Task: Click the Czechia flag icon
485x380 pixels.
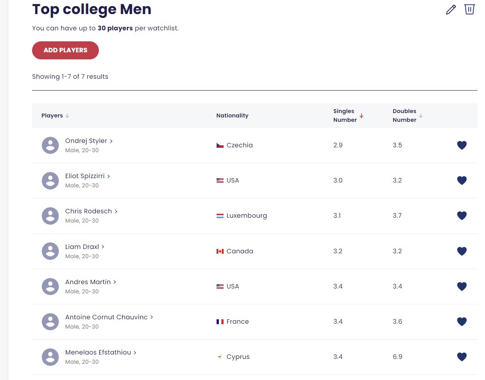Action: click(220, 145)
